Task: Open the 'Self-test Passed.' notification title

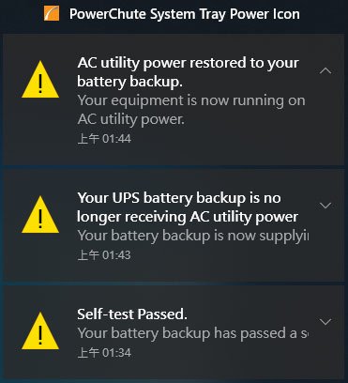Action: (132, 314)
